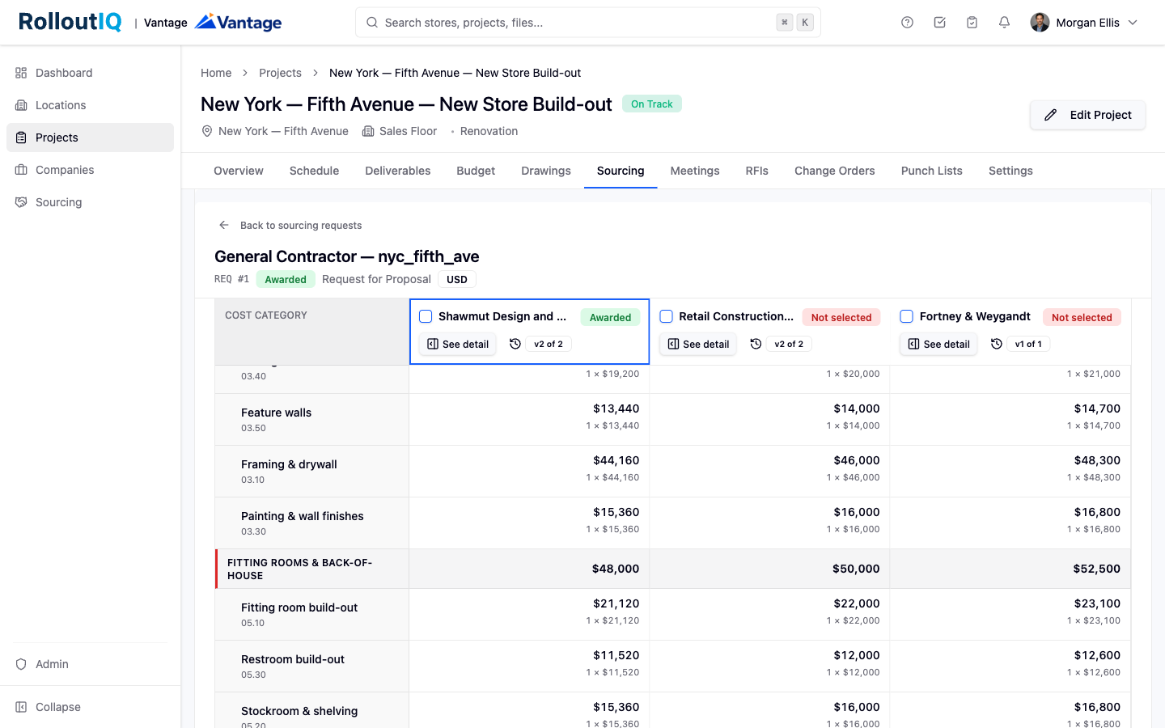
Task: Open the help icon in header
Action: (907, 23)
